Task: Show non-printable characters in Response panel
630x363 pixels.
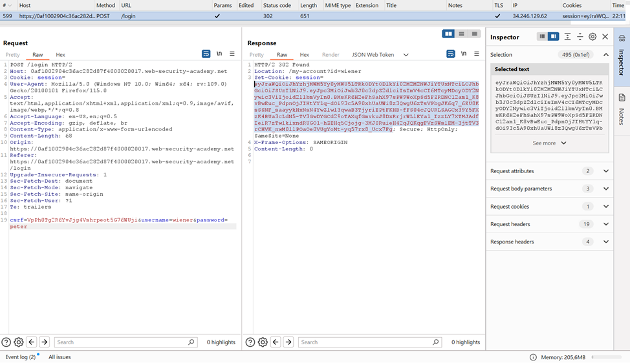Action: coord(464,54)
